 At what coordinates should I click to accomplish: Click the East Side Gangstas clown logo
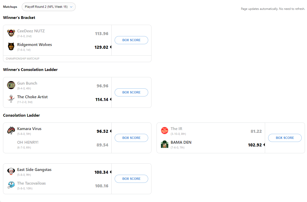pos(11,172)
